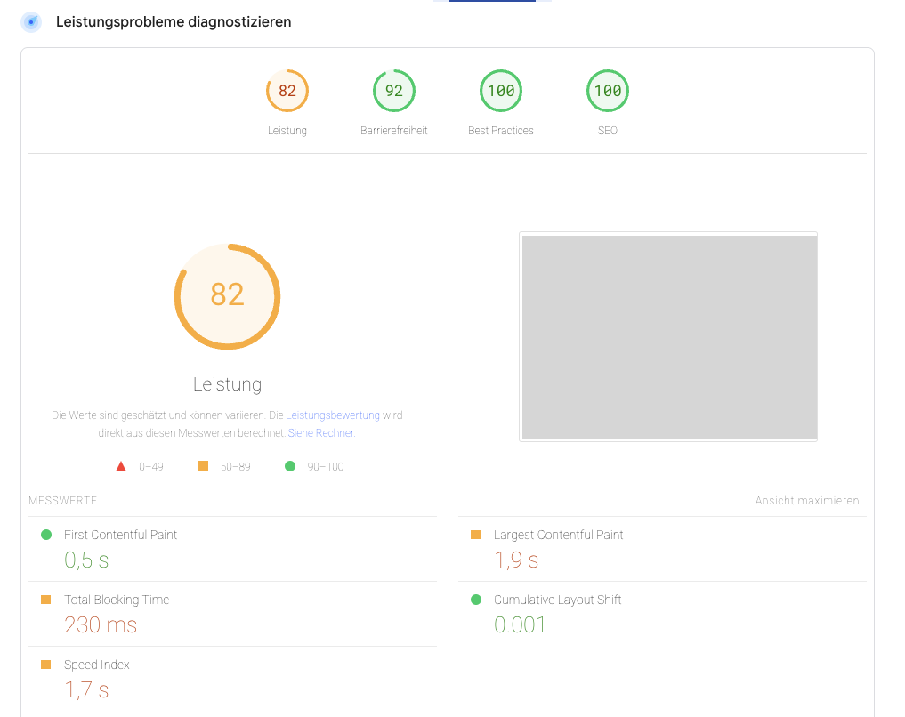
Task: Click the SEO score circle showing 100
Action: click(607, 90)
